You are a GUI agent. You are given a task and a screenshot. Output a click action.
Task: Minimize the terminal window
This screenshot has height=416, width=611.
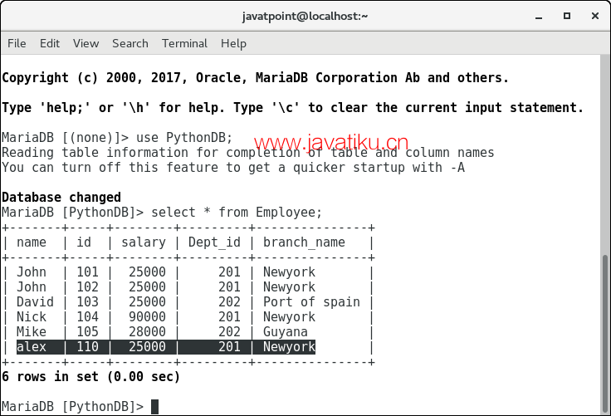[539, 17]
